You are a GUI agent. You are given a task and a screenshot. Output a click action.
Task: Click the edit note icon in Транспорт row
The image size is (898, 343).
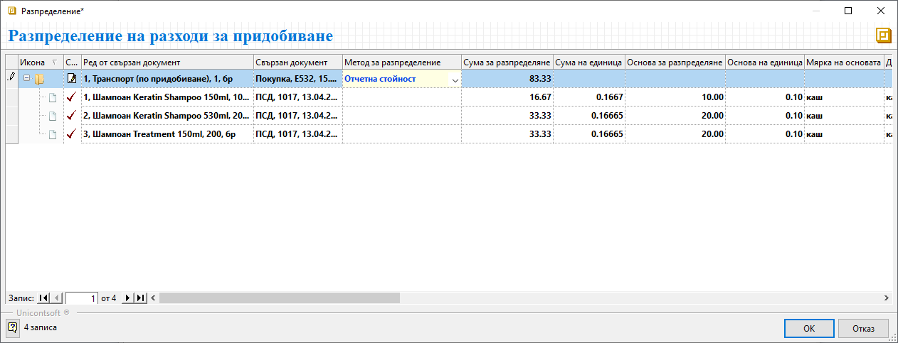click(71, 79)
